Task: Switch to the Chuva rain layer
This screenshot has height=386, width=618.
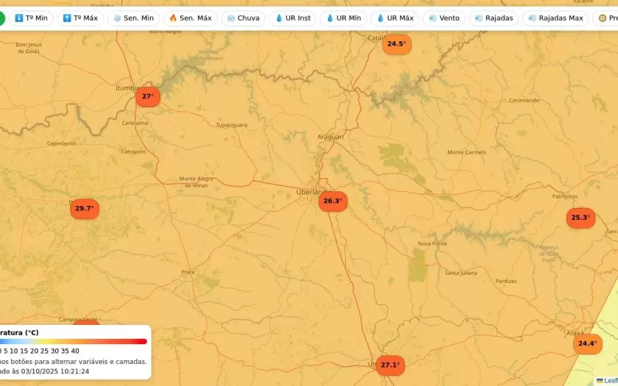Action: (243, 18)
